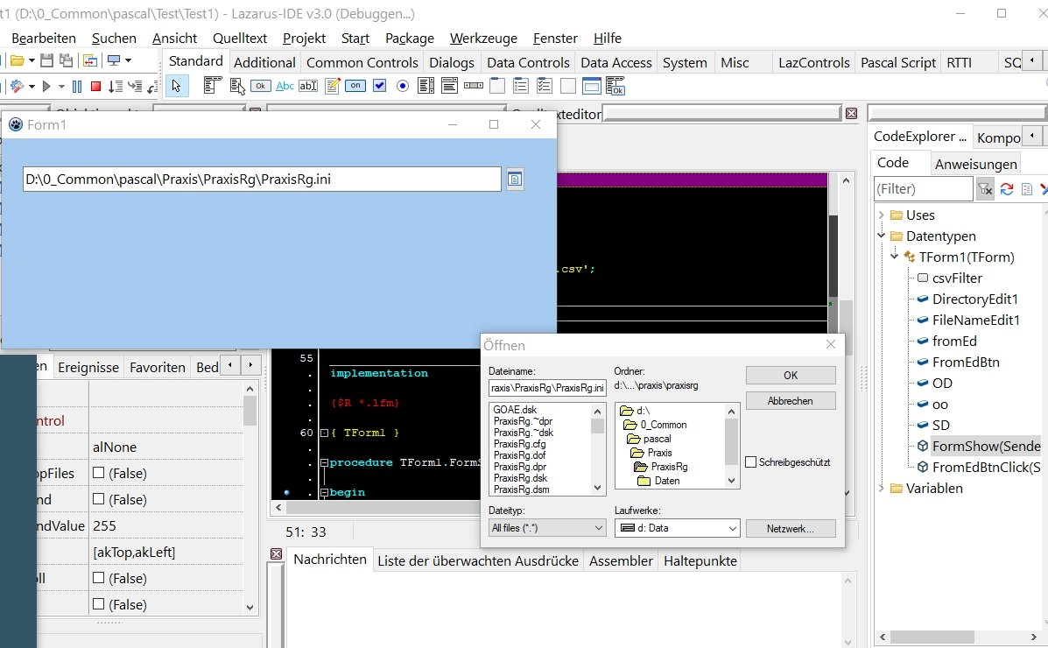Switch to the Additional palette tab
Screen dimensions: 1048x648
264,62
